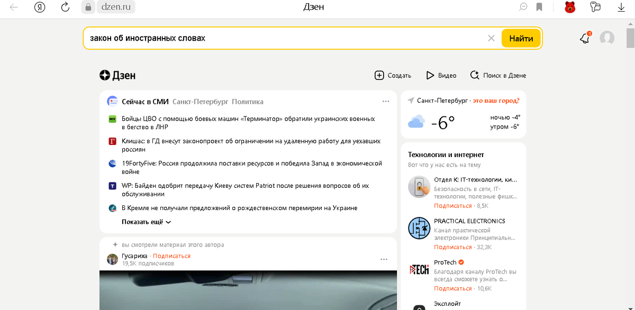Click the Технологии и интернет heading
The width and height of the screenshot is (635, 310).
[446, 154]
